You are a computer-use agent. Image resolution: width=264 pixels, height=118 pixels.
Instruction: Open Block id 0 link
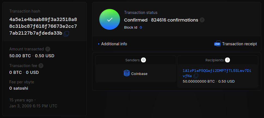141,28
